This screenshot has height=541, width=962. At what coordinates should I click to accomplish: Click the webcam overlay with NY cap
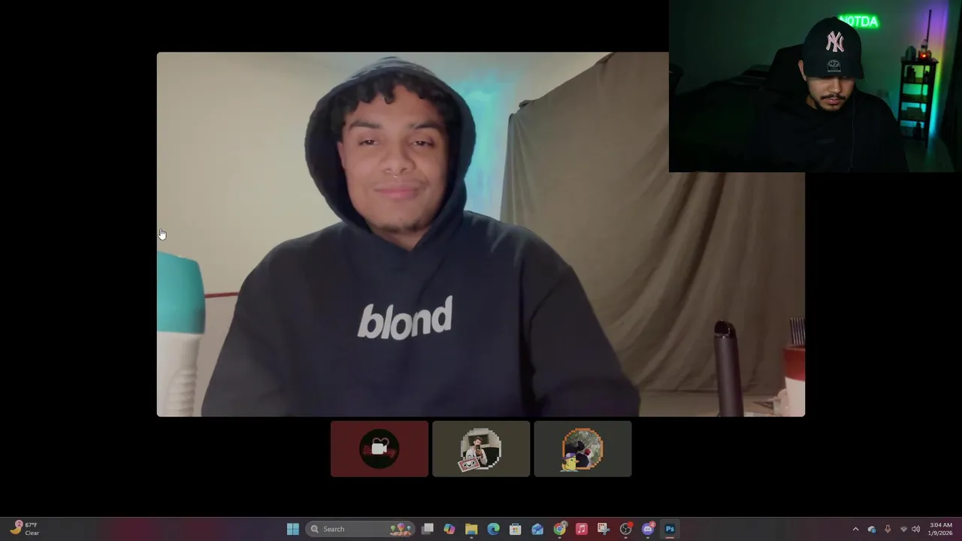[x=815, y=86]
